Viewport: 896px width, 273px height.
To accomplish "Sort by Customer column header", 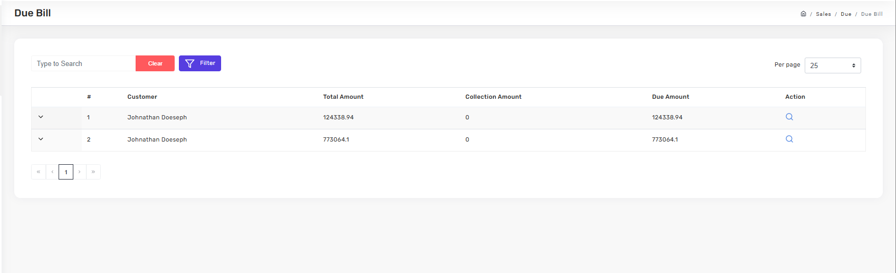I will 142,97.
